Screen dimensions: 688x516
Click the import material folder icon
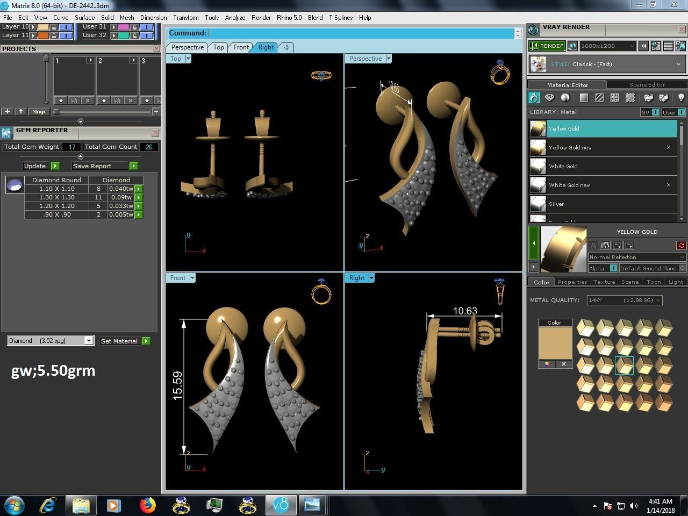pyautogui.click(x=629, y=246)
